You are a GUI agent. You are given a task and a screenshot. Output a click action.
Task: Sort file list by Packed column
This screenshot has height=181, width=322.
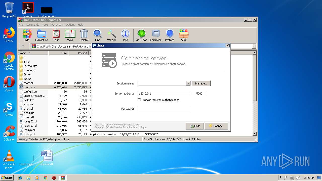pyautogui.click(x=78, y=53)
